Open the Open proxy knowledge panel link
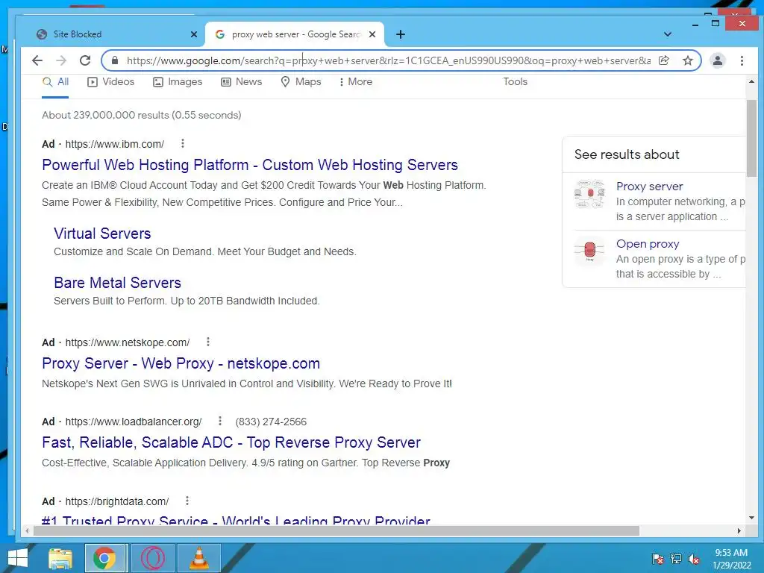The height and width of the screenshot is (573, 764). point(648,244)
